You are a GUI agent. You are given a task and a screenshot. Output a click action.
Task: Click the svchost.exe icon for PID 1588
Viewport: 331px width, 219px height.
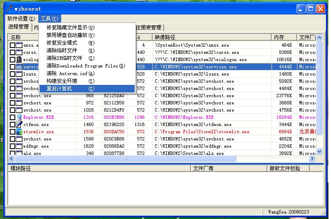click(x=19, y=139)
